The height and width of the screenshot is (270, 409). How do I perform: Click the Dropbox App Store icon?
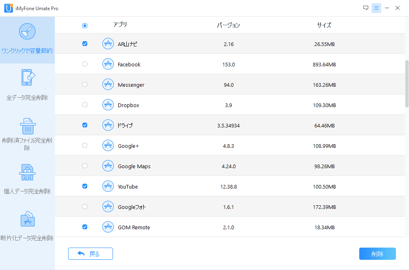[108, 105]
